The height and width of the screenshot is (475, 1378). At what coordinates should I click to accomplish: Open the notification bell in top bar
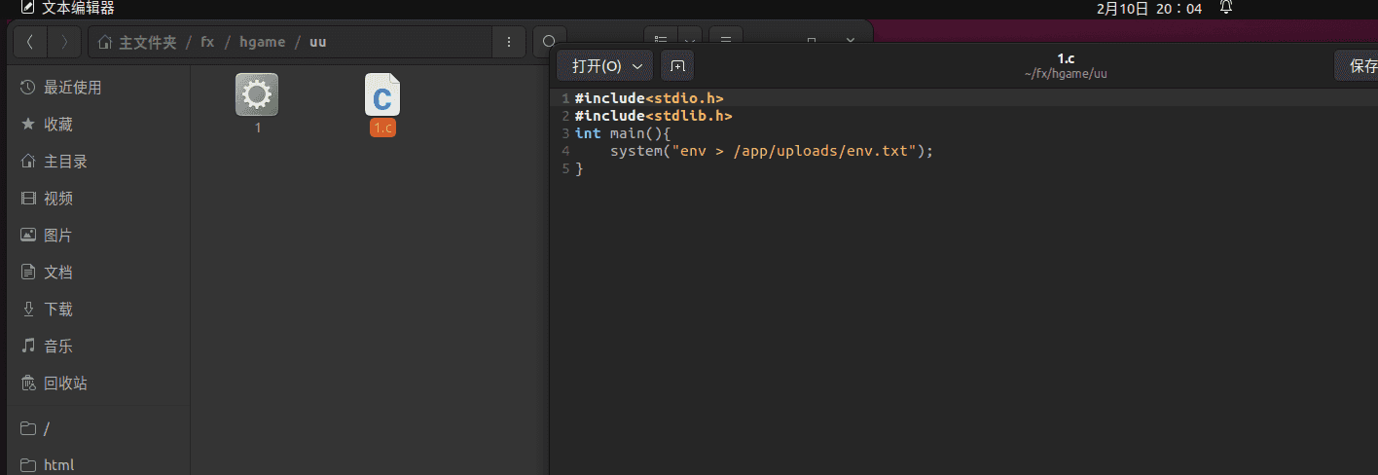pos(1226,9)
